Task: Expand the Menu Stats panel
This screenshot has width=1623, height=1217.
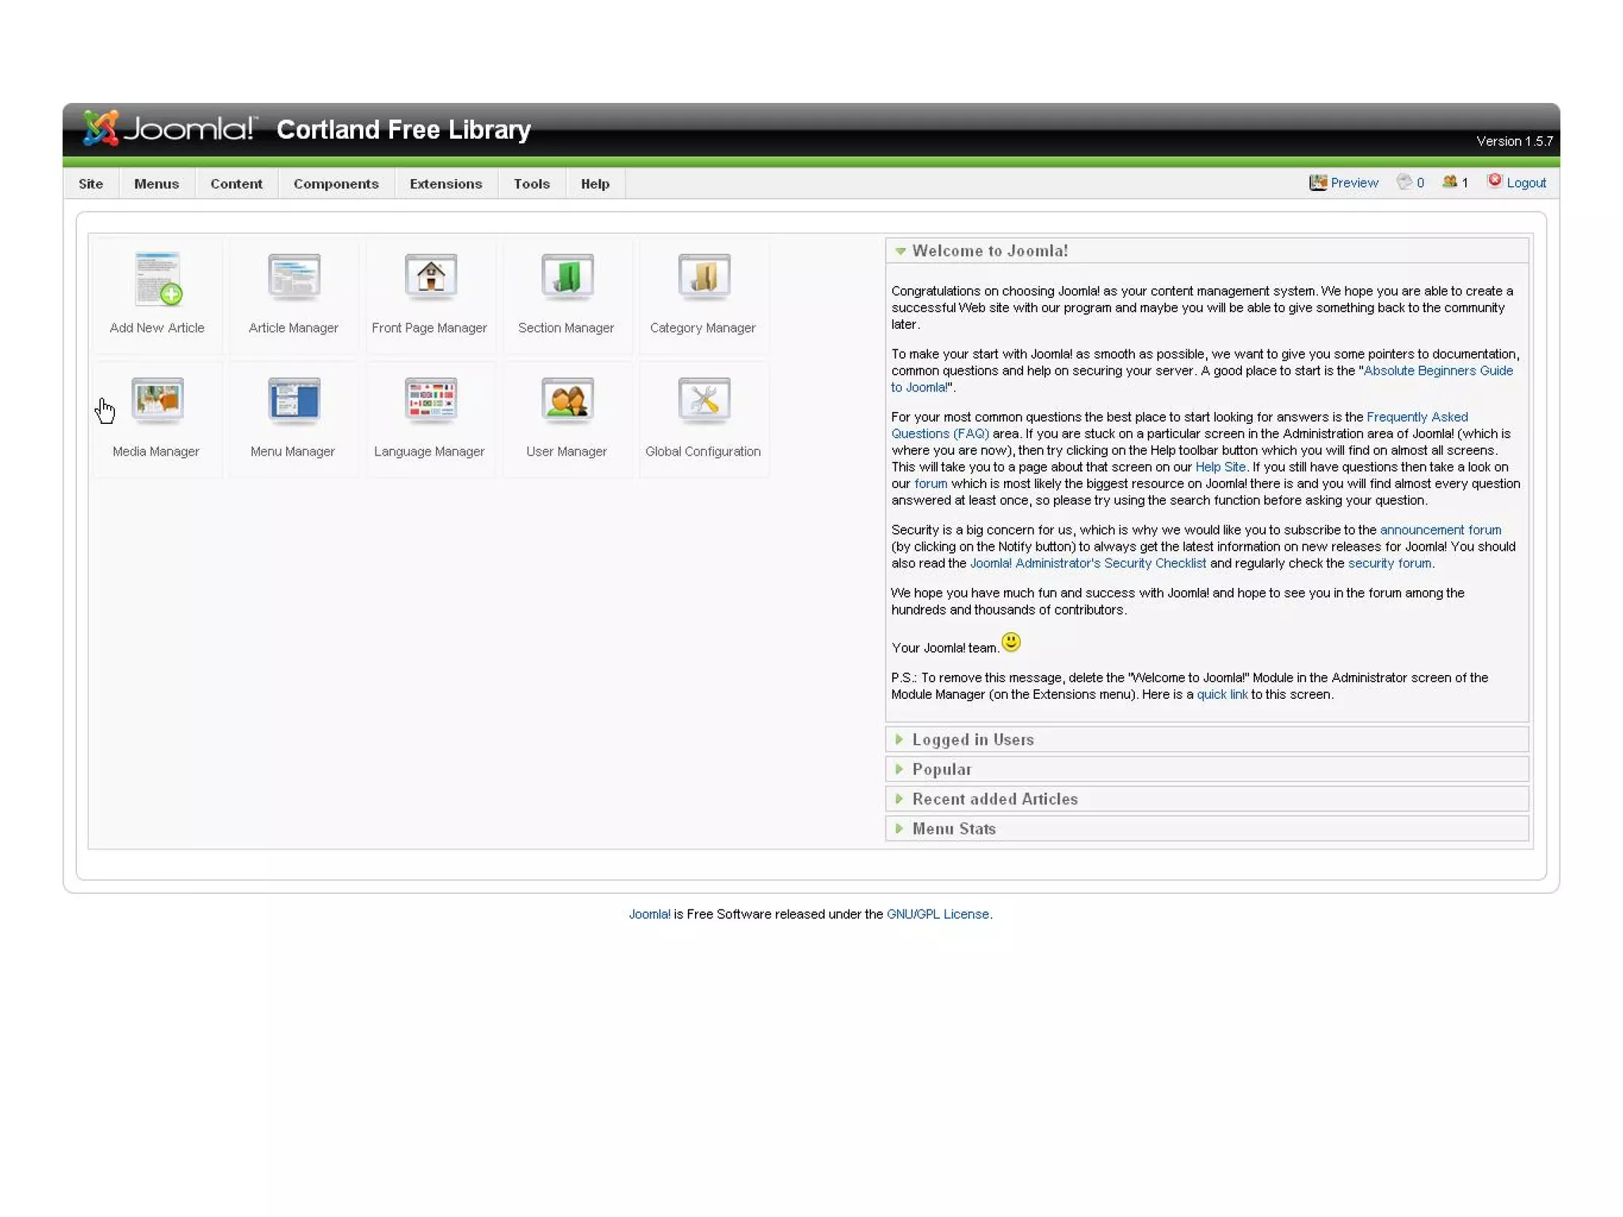Action: (x=1207, y=829)
